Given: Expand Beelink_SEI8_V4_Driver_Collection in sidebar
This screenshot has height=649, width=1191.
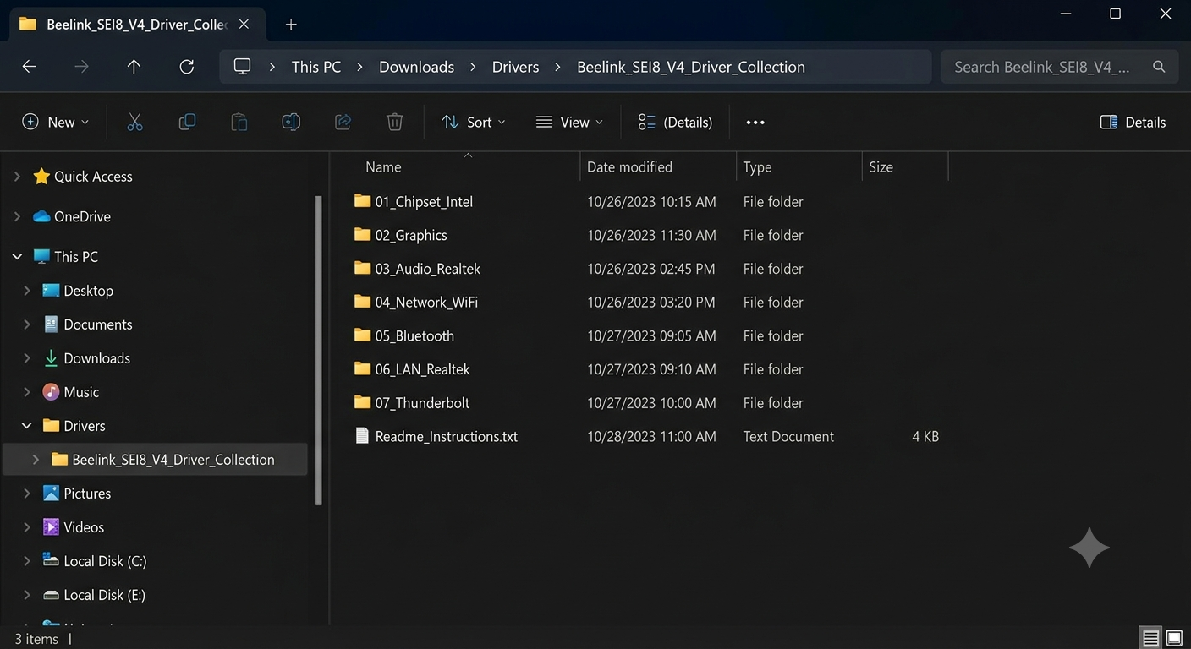Looking at the screenshot, I should click(x=36, y=460).
